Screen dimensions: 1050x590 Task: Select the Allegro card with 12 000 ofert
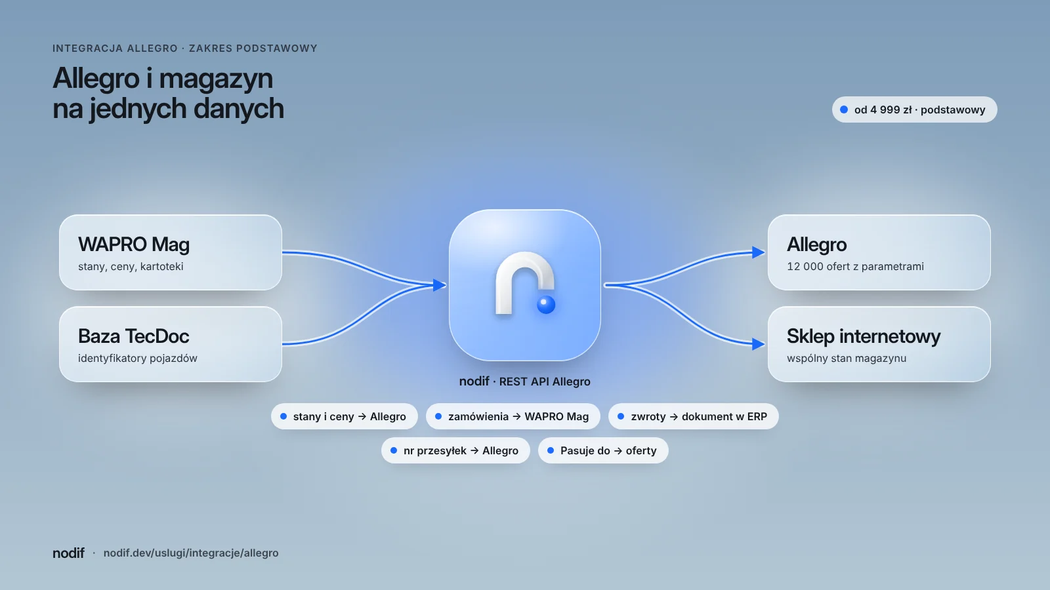click(x=879, y=252)
